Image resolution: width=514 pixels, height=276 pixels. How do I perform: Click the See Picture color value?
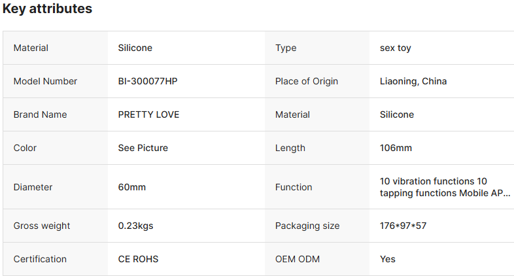pyautogui.click(x=143, y=148)
